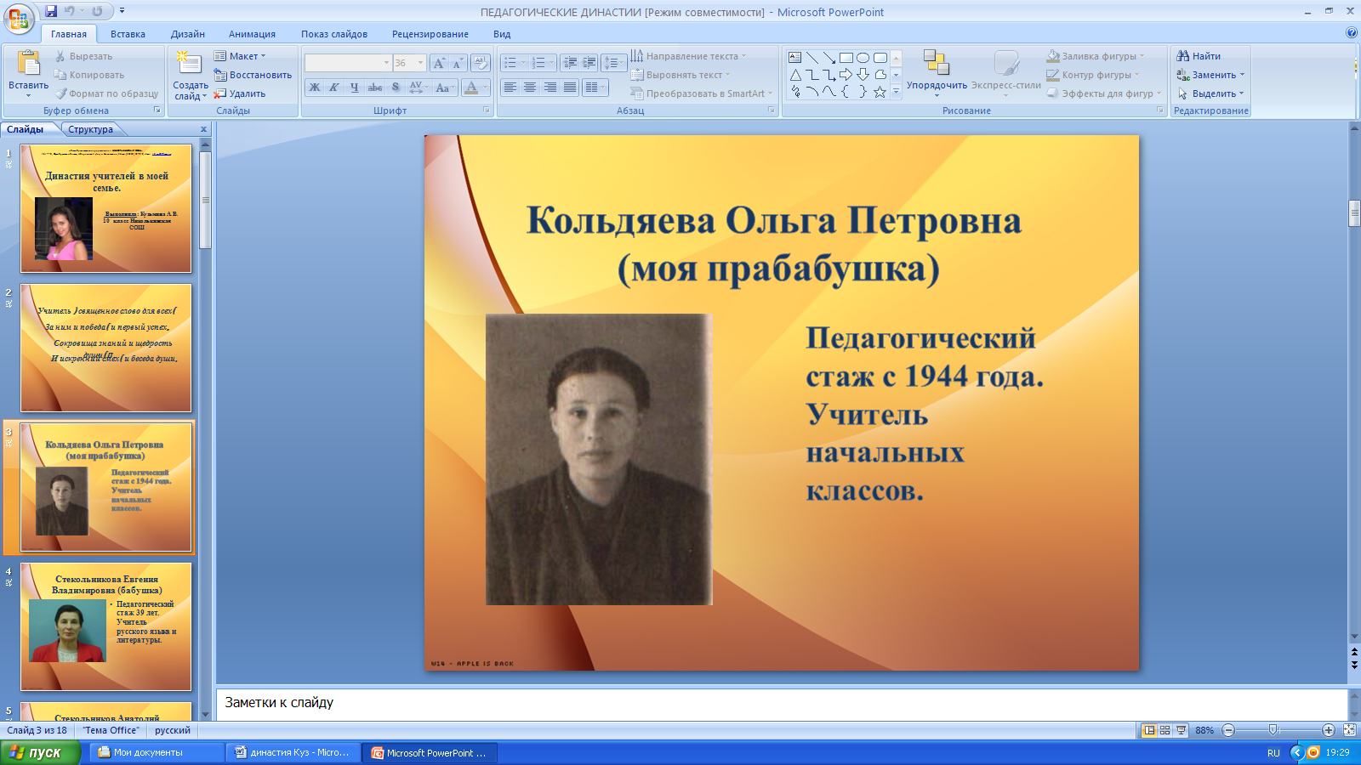This screenshot has height=765, width=1361.
Task: Open the font name combo box
Action: pyautogui.click(x=348, y=63)
